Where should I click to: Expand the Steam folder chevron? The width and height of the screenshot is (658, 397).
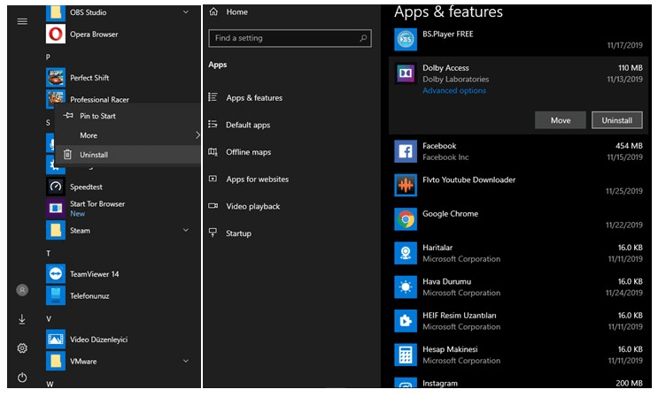coord(185,231)
